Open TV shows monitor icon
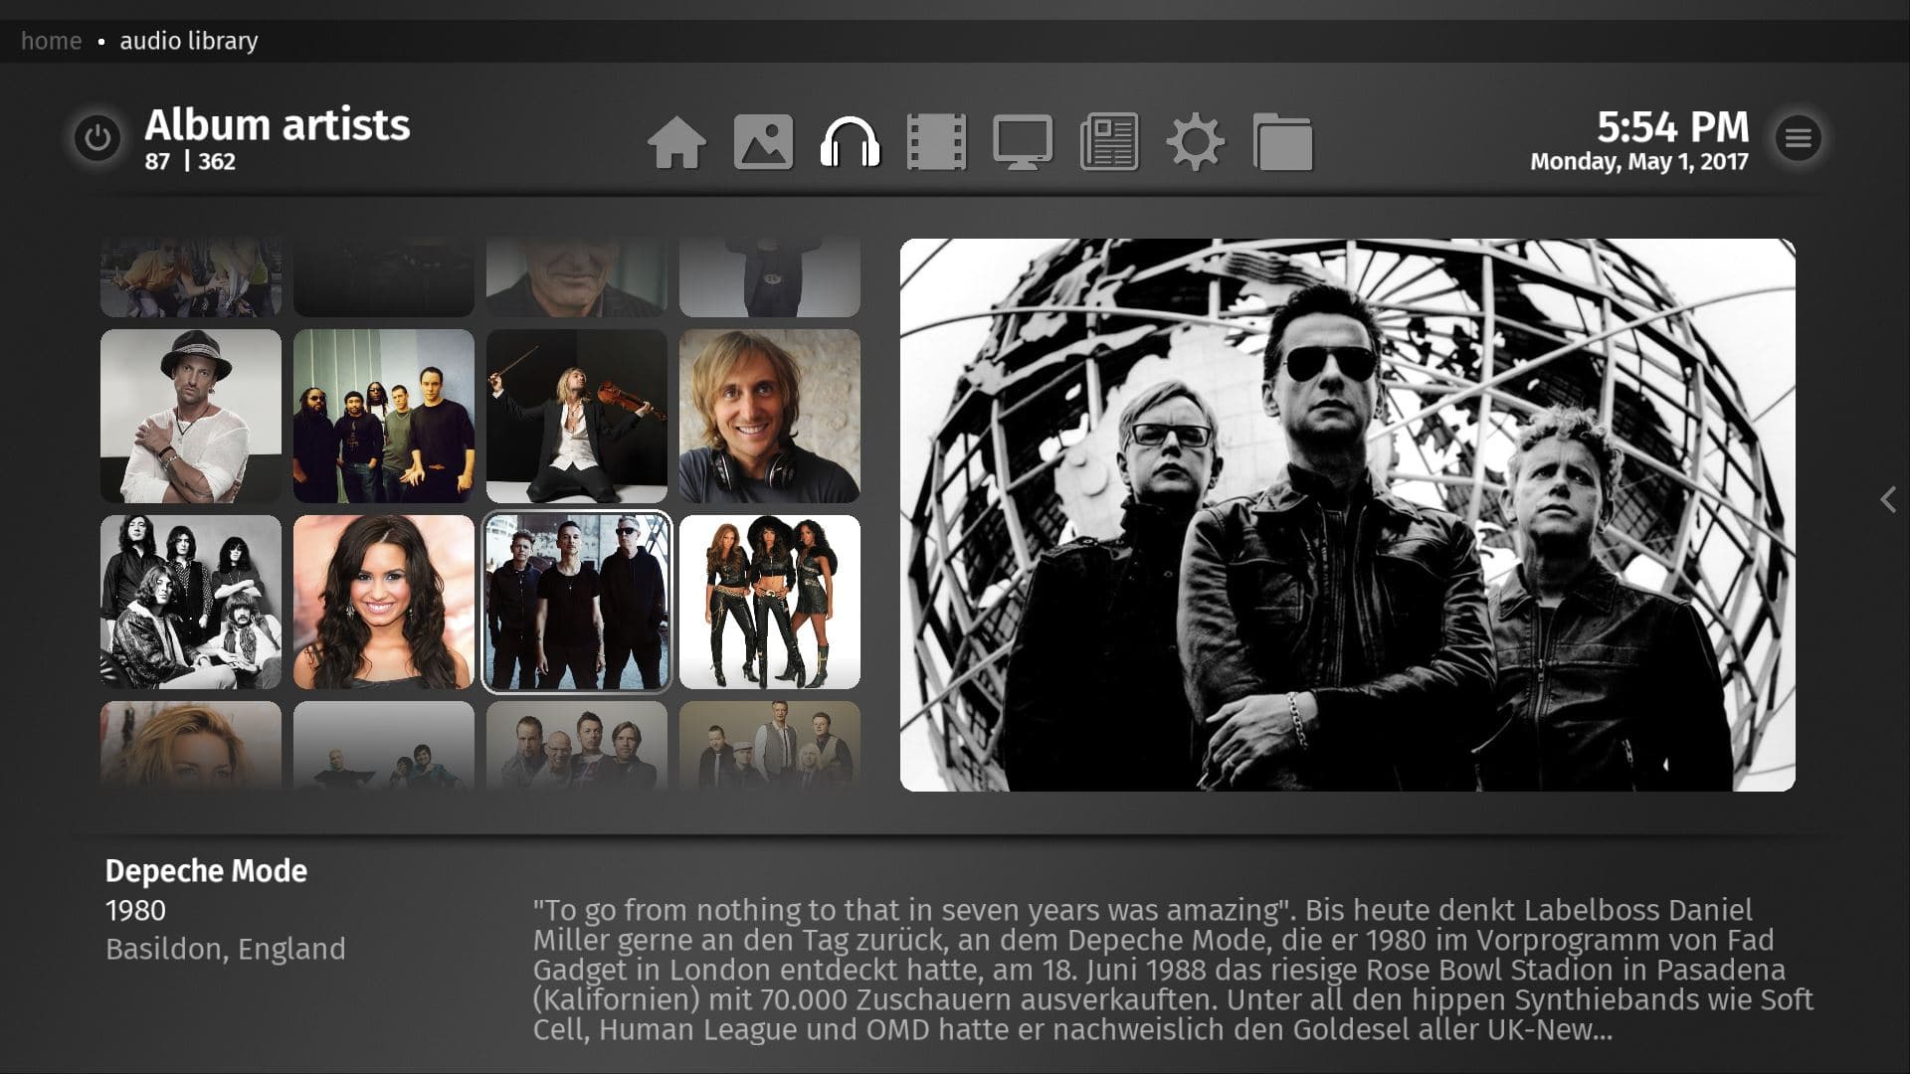Screen dimensions: 1910x1074 coord(1023,142)
